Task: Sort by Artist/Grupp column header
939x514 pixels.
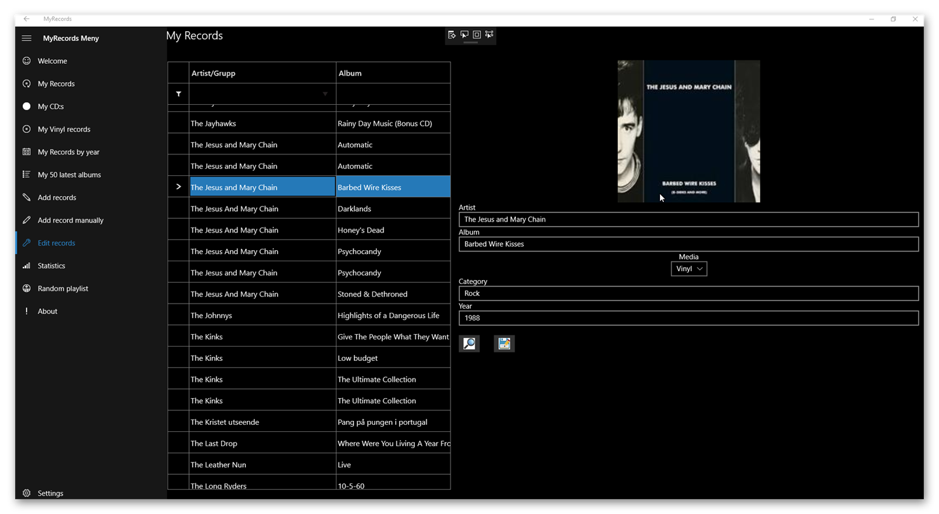Action: click(x=263, y=73)
